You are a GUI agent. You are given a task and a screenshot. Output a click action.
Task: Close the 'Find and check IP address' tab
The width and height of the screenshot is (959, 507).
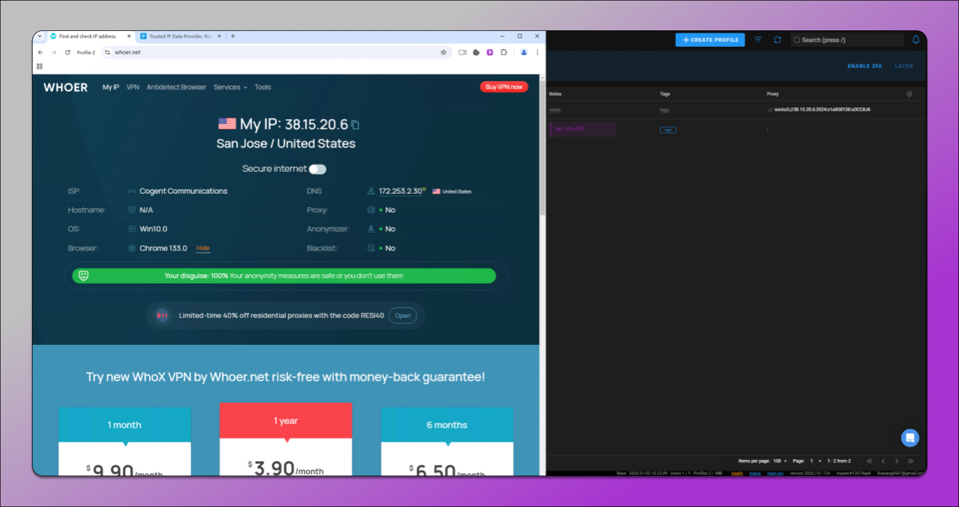(x=129, y=36)
